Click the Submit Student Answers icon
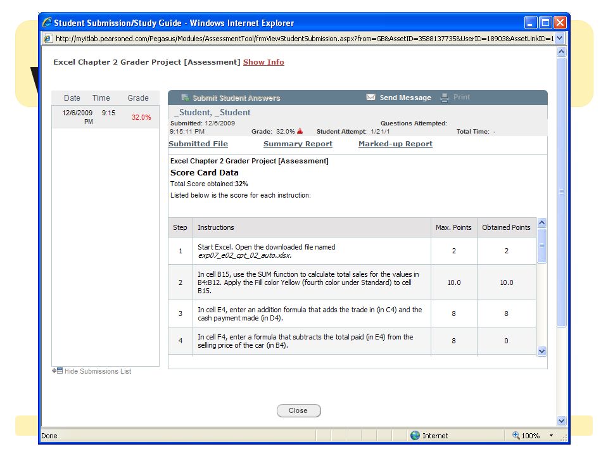This screenshot has width=608, height=456. click(x=186, y=98)
